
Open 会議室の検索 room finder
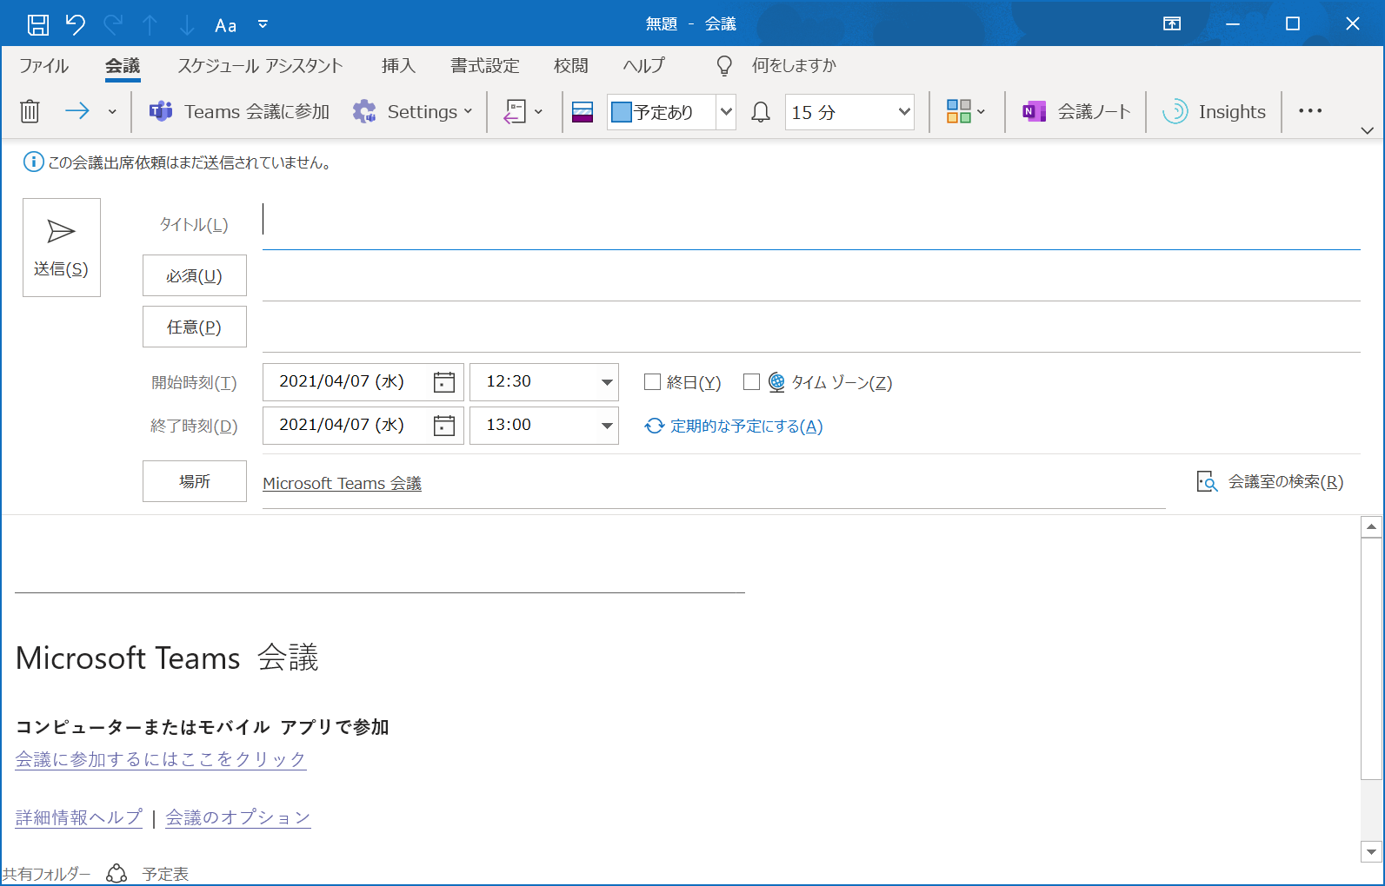pos(1270,481)
